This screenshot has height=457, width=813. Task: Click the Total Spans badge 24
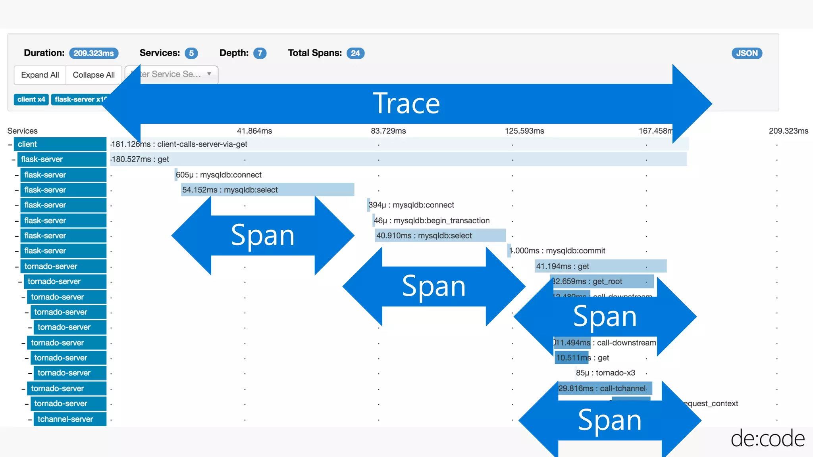[355, 53]
